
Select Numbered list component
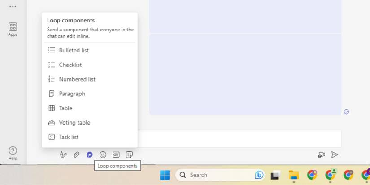pos(90,79)
